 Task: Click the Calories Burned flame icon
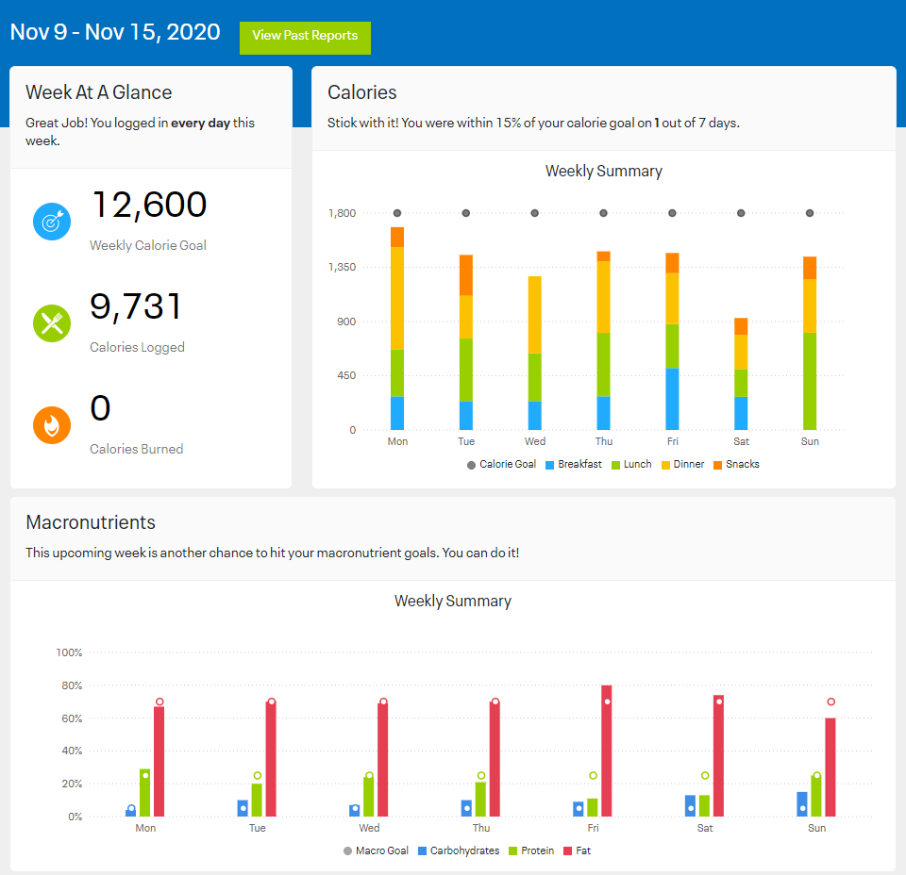52,425
